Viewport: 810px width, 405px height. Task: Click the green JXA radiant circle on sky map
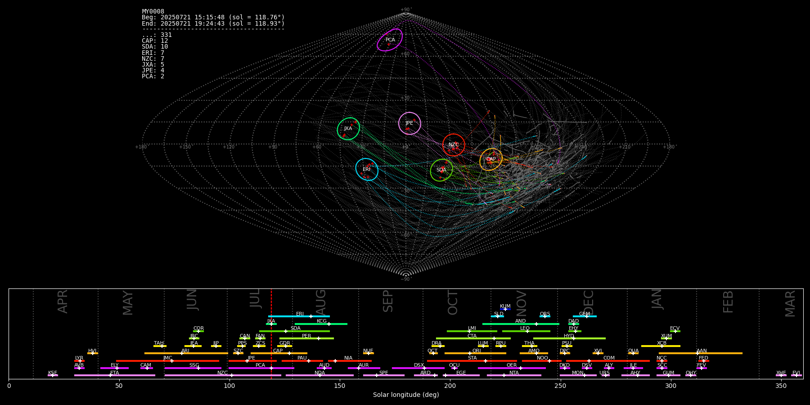348,129
